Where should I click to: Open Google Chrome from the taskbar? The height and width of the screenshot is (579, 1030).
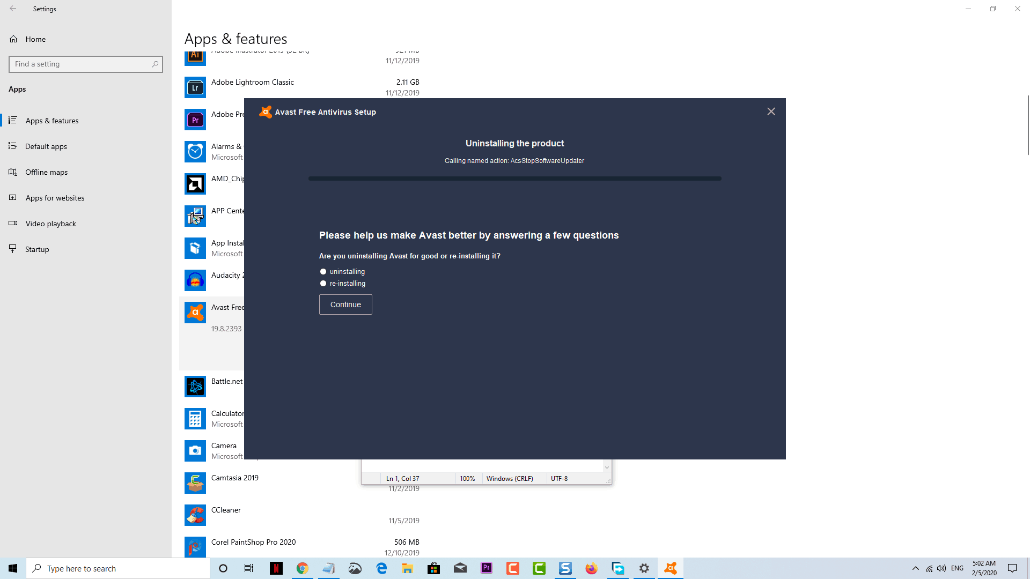303,568
